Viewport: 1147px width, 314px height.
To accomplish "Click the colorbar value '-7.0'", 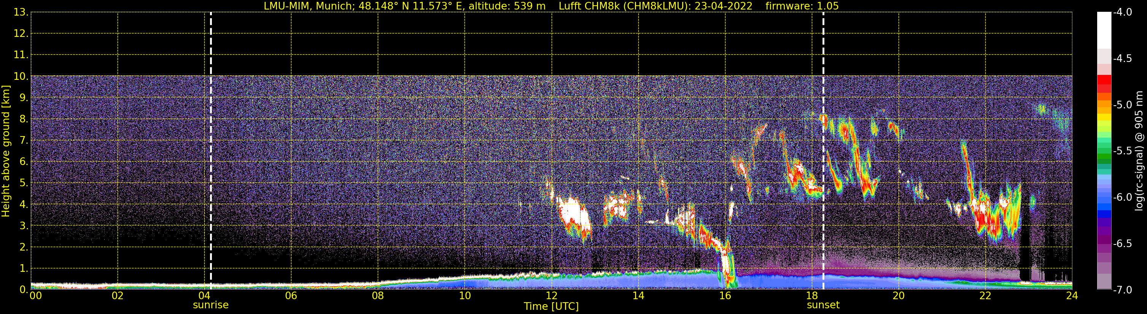I will tap(1122, 290).
